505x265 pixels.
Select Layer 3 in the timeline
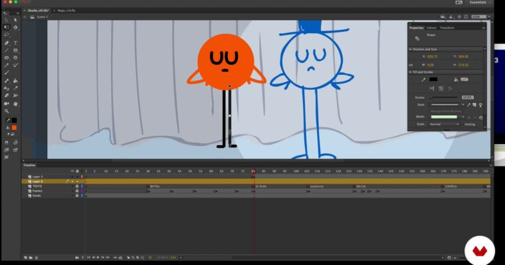point(37,177)
